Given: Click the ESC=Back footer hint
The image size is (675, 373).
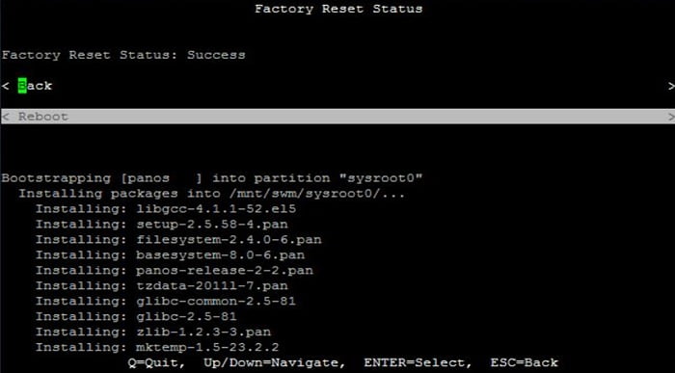Looking at the screenshot, I should (525, 362).
